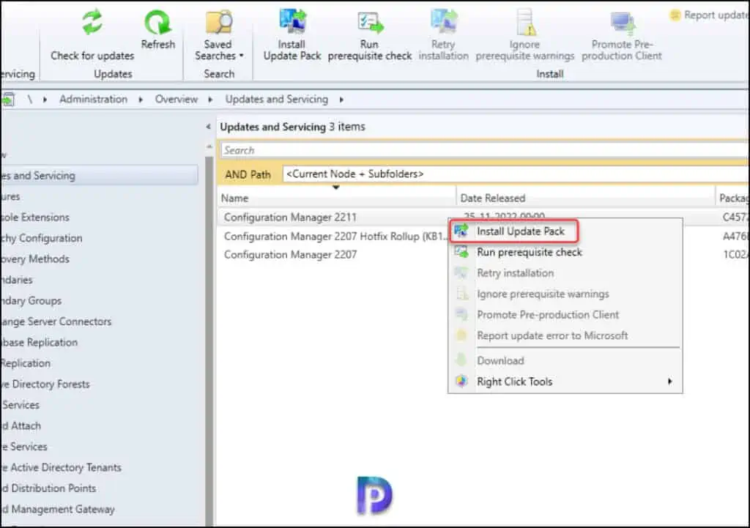750x528 pixels.
Task: Open Database Replication node in the tree
Action: coord(40,343)
